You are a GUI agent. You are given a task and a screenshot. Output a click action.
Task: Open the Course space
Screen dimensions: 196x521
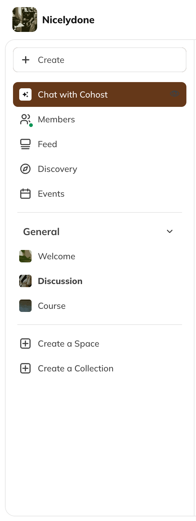pyautogui.click(x=51, y=306)
